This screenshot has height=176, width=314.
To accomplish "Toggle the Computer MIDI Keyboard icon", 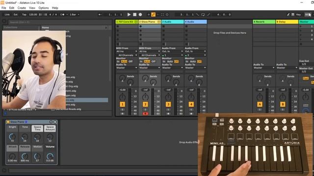I will coord(293,15).
